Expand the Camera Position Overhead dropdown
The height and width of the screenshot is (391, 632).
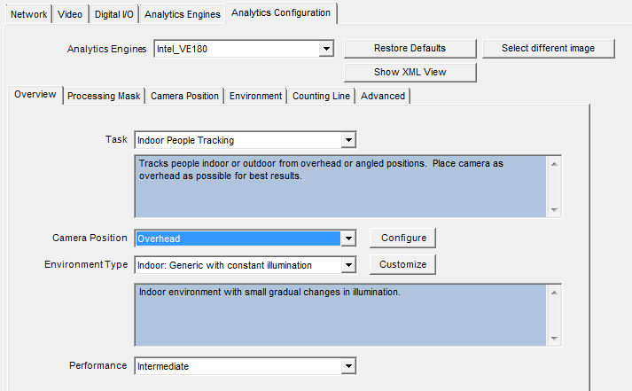348,239
